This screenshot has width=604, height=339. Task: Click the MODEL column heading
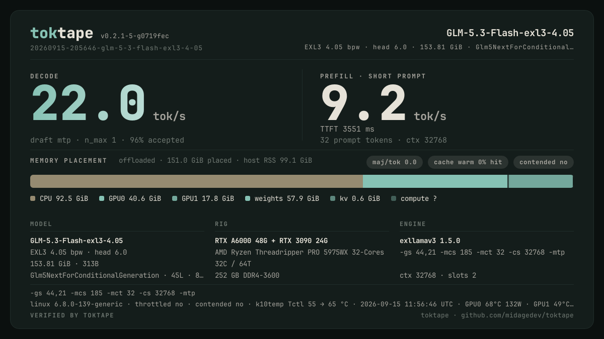pyautogui.click(x=41, y=224)
